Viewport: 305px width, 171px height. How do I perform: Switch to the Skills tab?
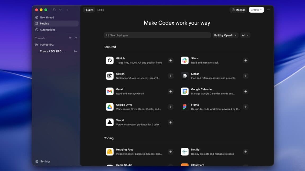coord(101,10)
